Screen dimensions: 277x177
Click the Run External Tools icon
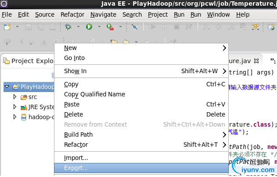point(110,27)
